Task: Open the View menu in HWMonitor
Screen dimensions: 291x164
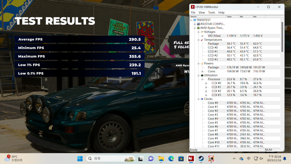Action: pyautogui.click(x=202, y=13)
